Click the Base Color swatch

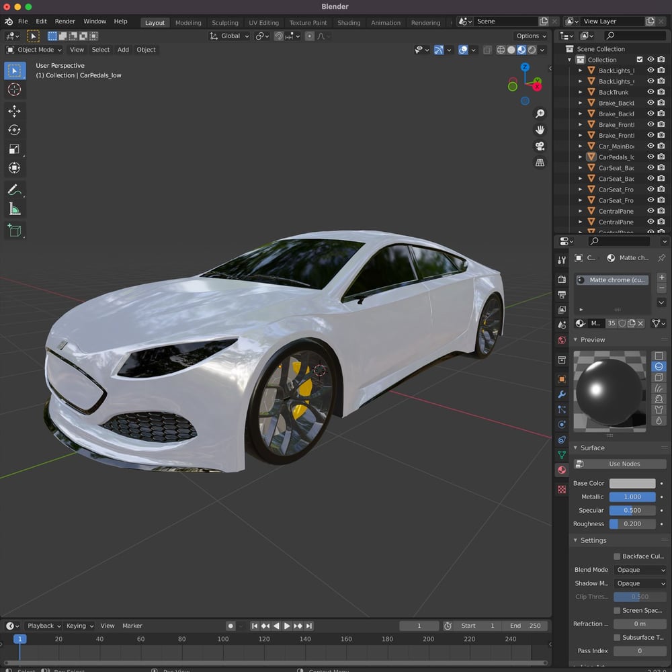(632, 483)
